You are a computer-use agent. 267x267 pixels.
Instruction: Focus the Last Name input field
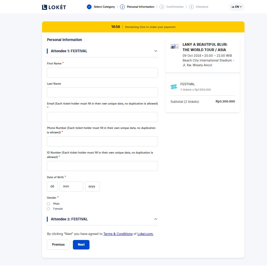(102, 92)
